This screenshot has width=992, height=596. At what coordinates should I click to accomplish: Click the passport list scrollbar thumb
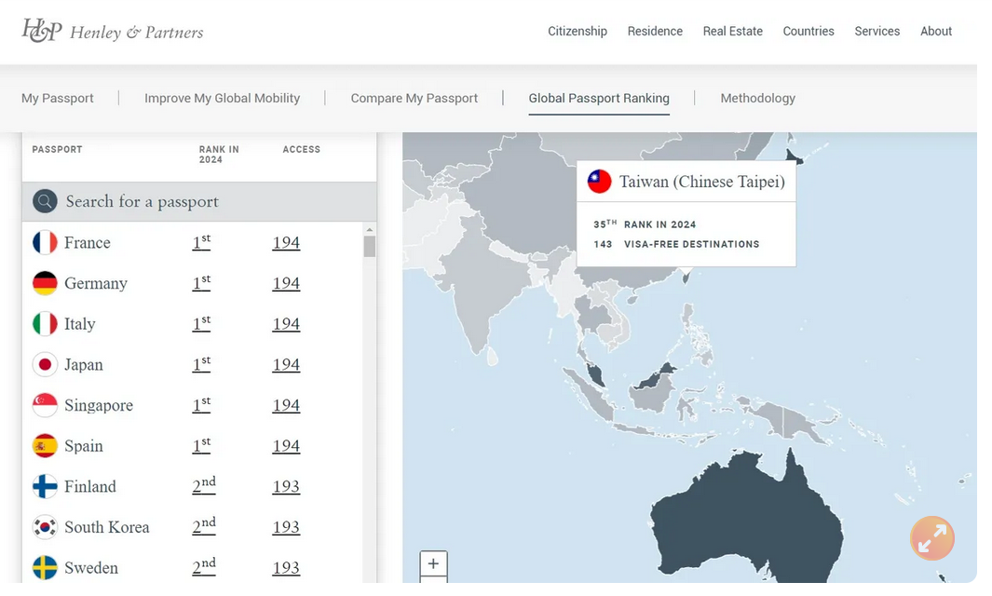[370, 246]
